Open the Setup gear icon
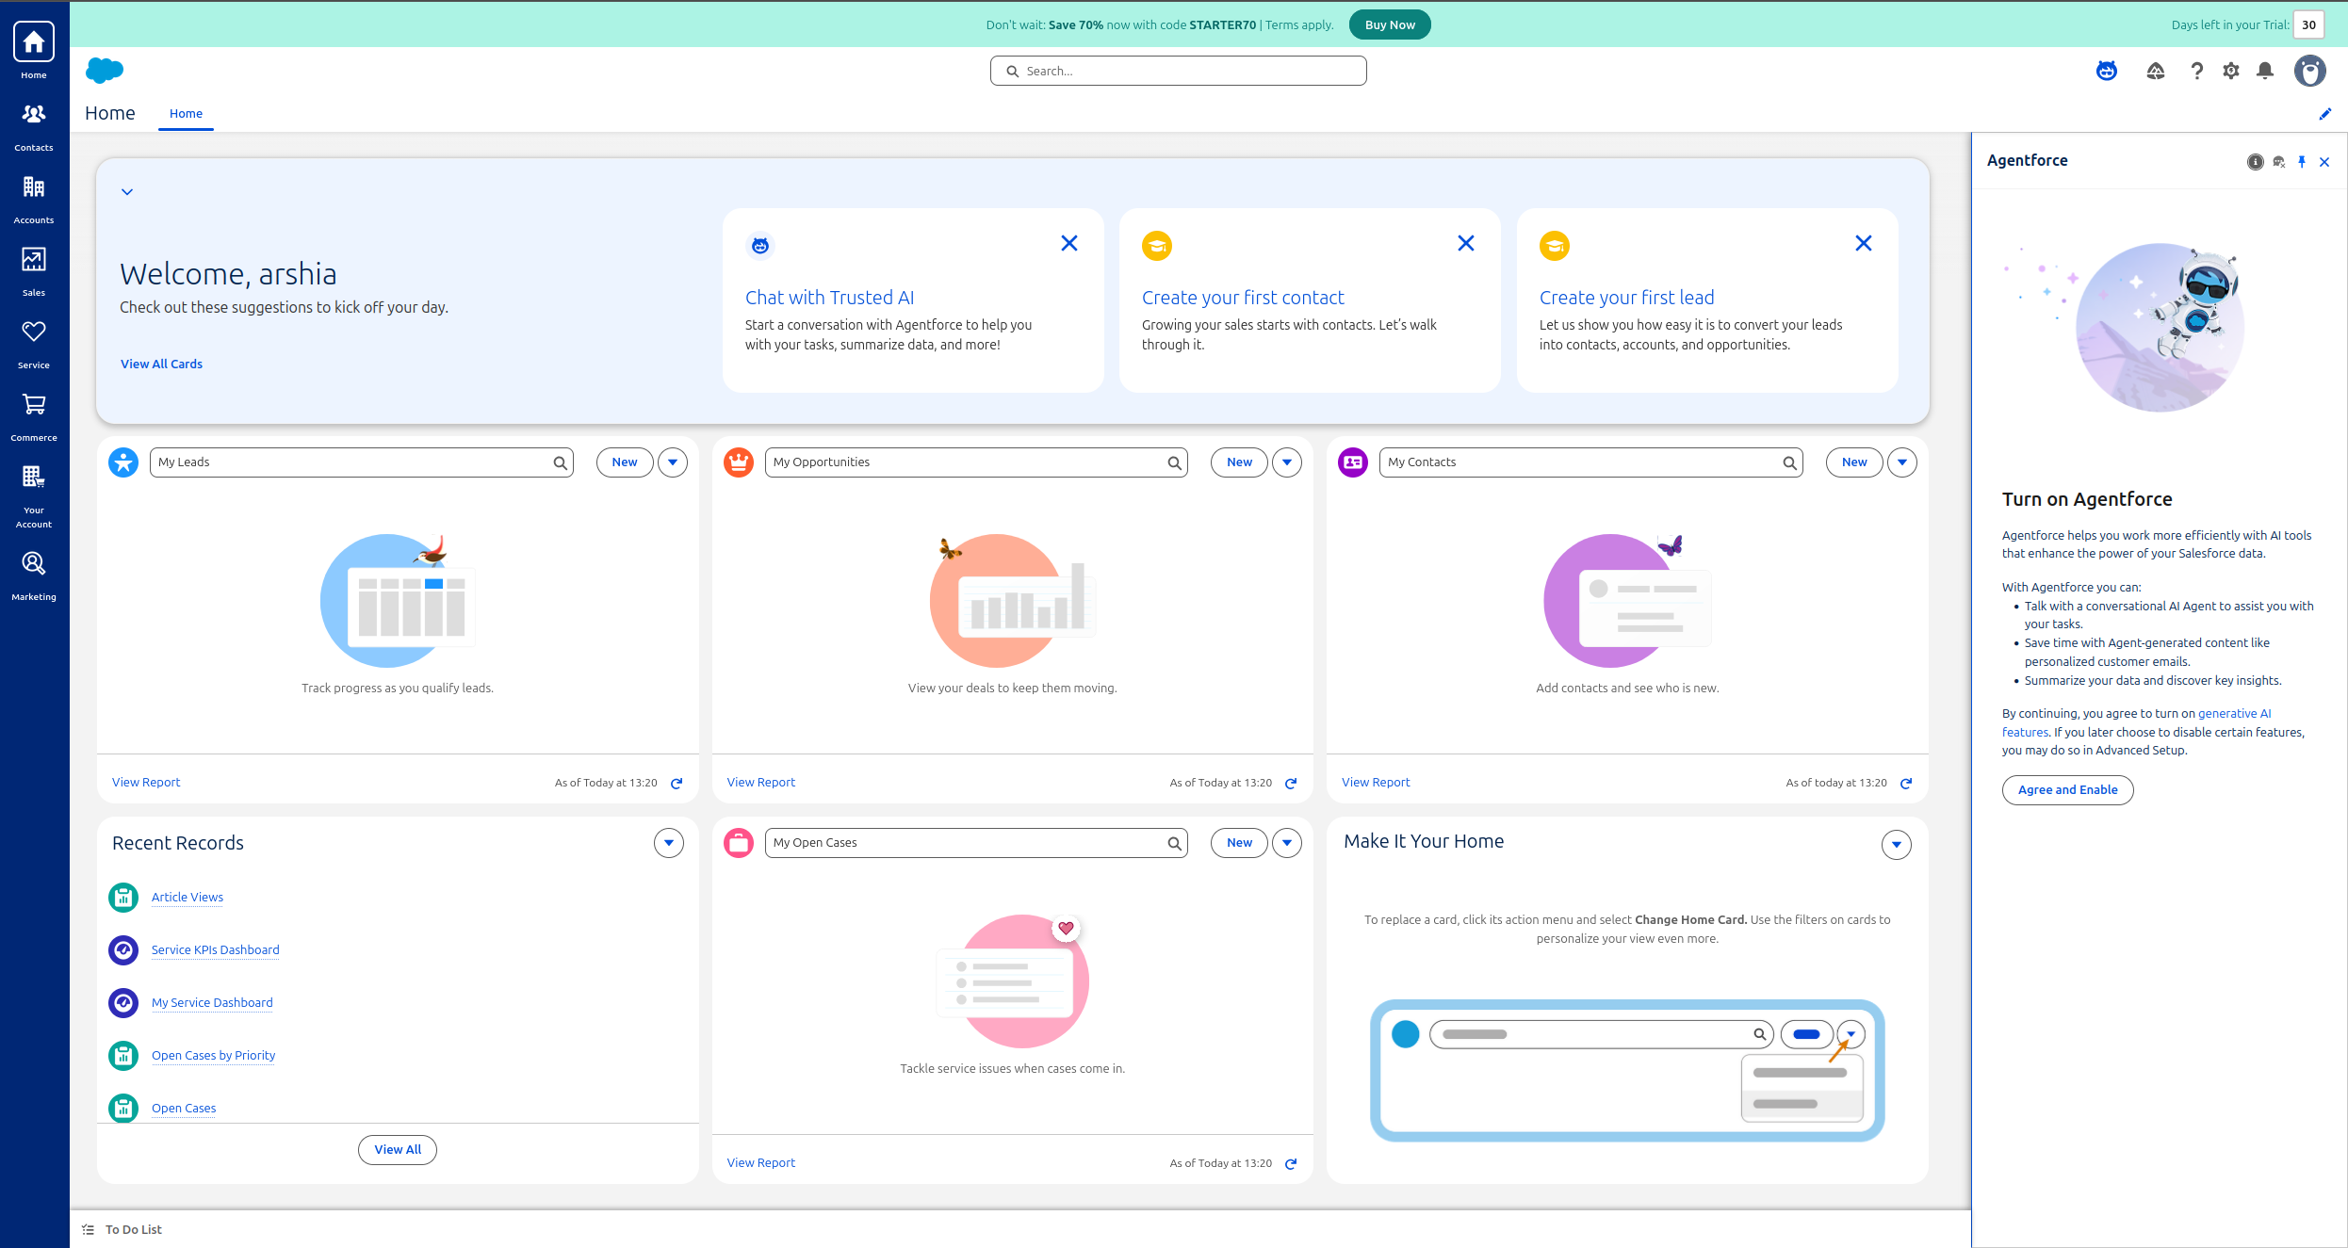Screen dimensions: 2348x1248 click(2231, 71)
